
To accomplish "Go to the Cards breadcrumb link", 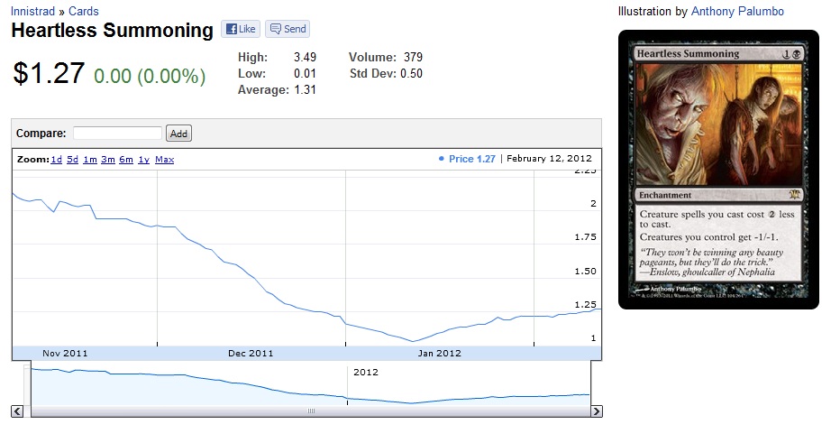I will 84,11.
